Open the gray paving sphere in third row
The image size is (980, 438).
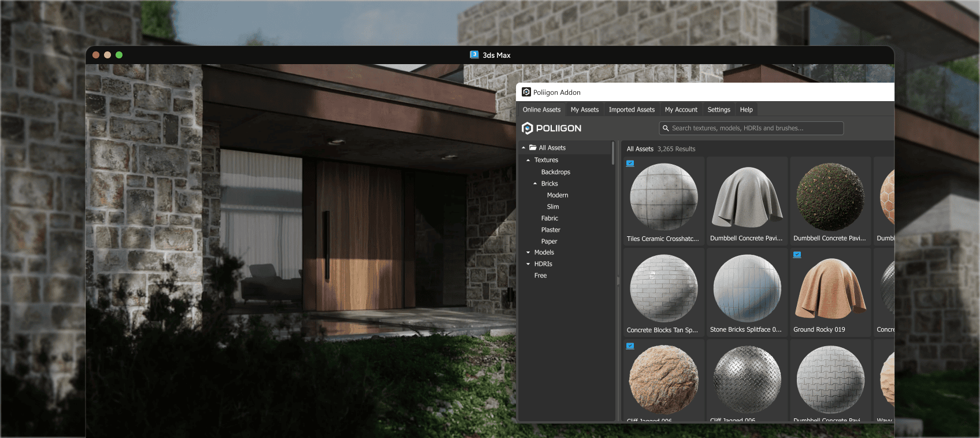[x=830, y=380]
